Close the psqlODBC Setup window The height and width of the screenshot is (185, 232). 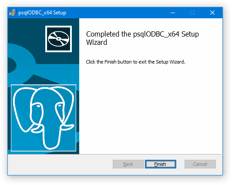[x=212, y=13]
